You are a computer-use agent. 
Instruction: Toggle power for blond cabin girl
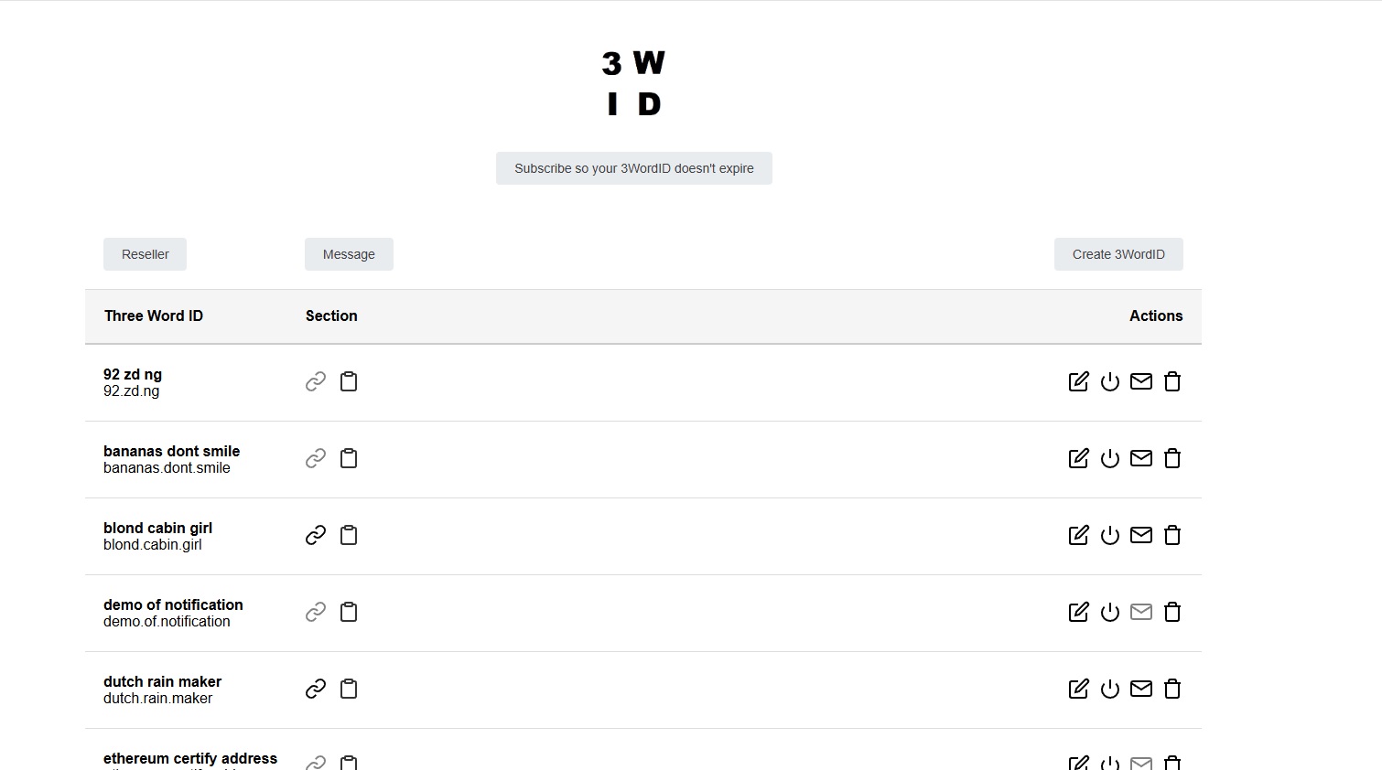point(1110,535)
